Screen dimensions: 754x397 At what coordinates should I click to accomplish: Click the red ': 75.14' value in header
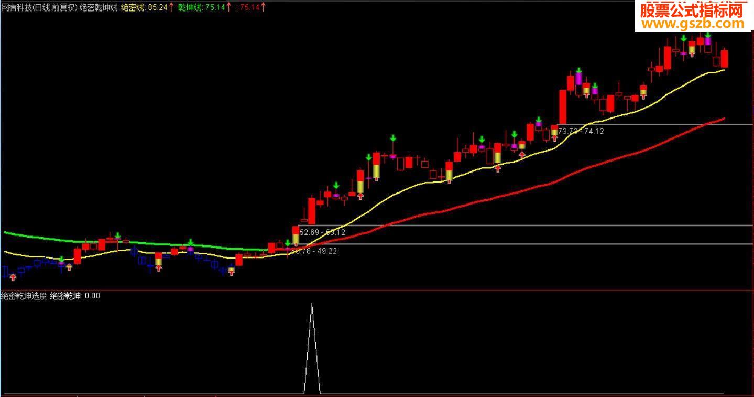[x=250, y=7]
